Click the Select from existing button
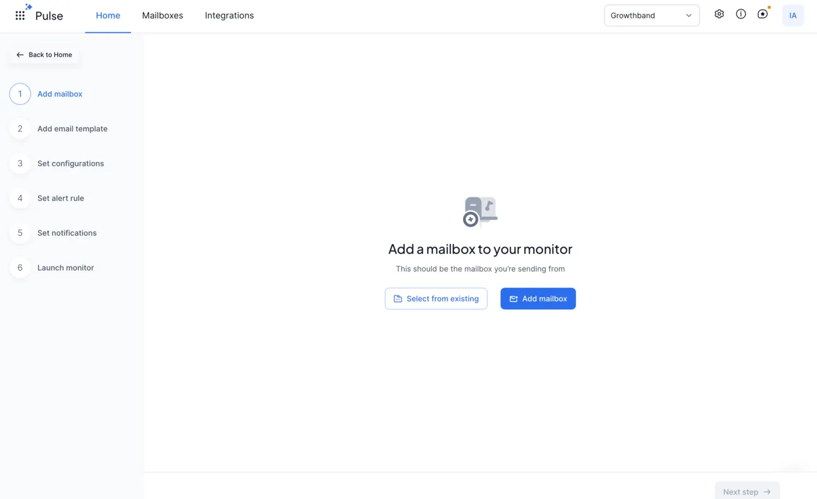The height and width of the screenshot is (499, 817). [x=436, y=299]
